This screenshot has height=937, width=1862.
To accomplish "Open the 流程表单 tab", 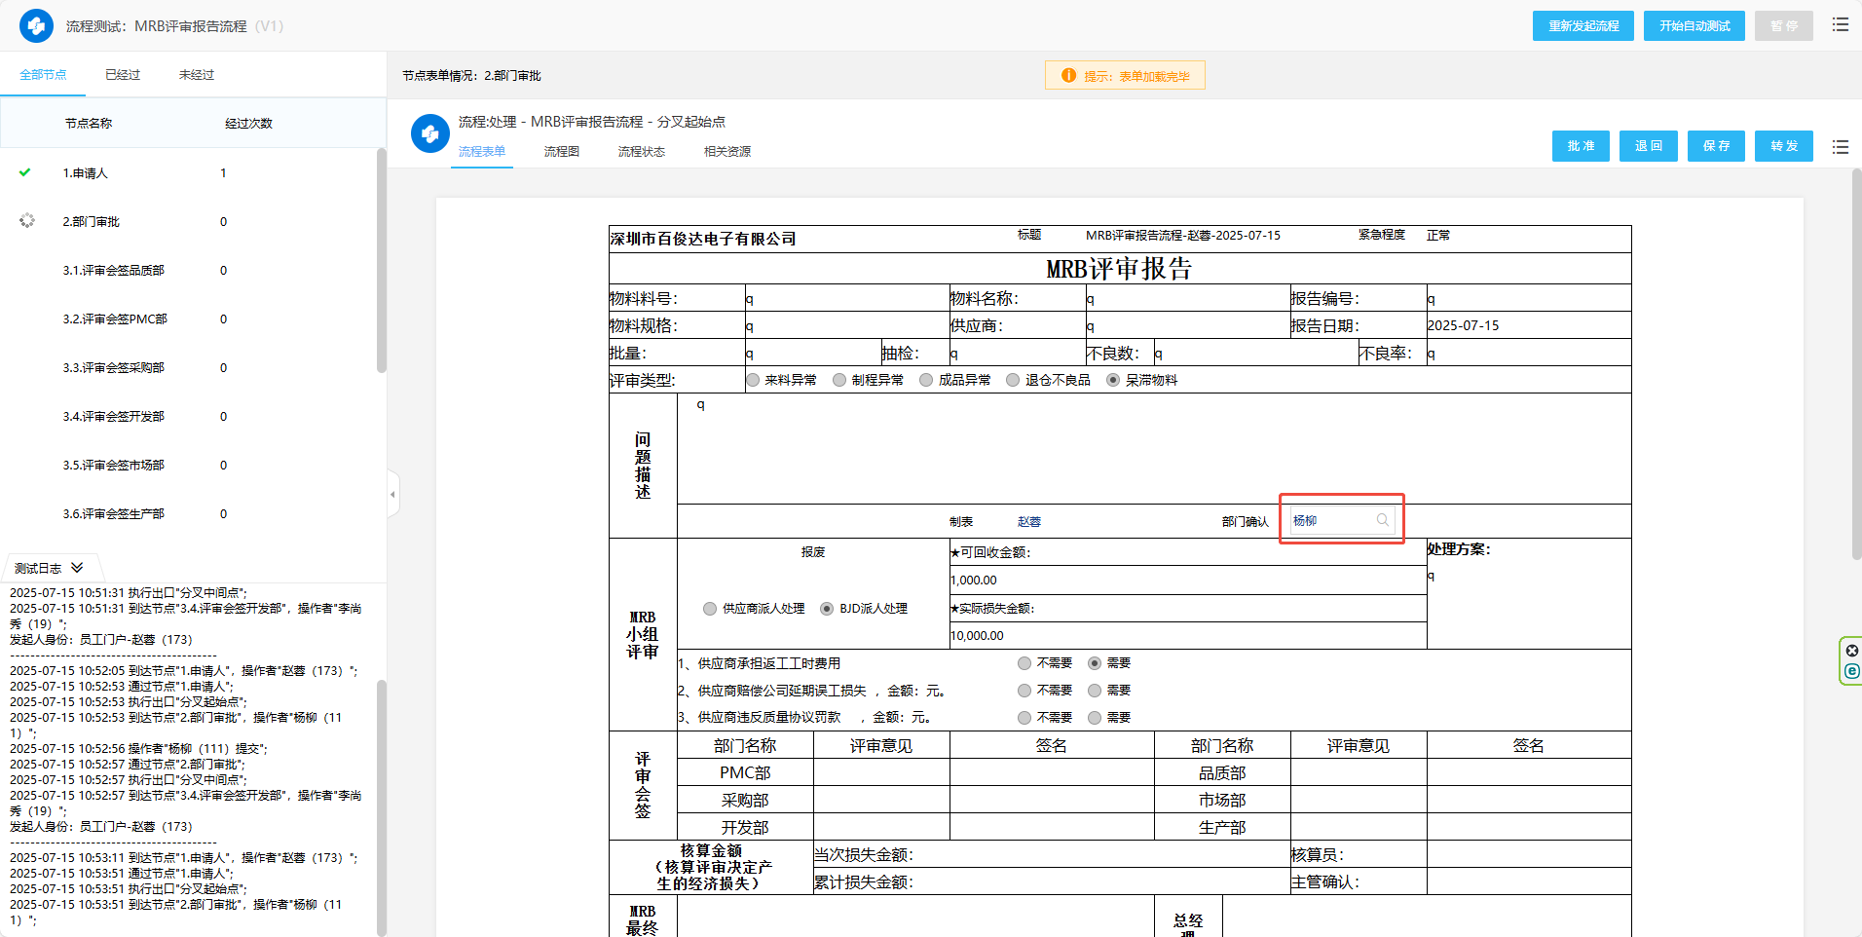I will pyautogui.click(x=482, y=152).
